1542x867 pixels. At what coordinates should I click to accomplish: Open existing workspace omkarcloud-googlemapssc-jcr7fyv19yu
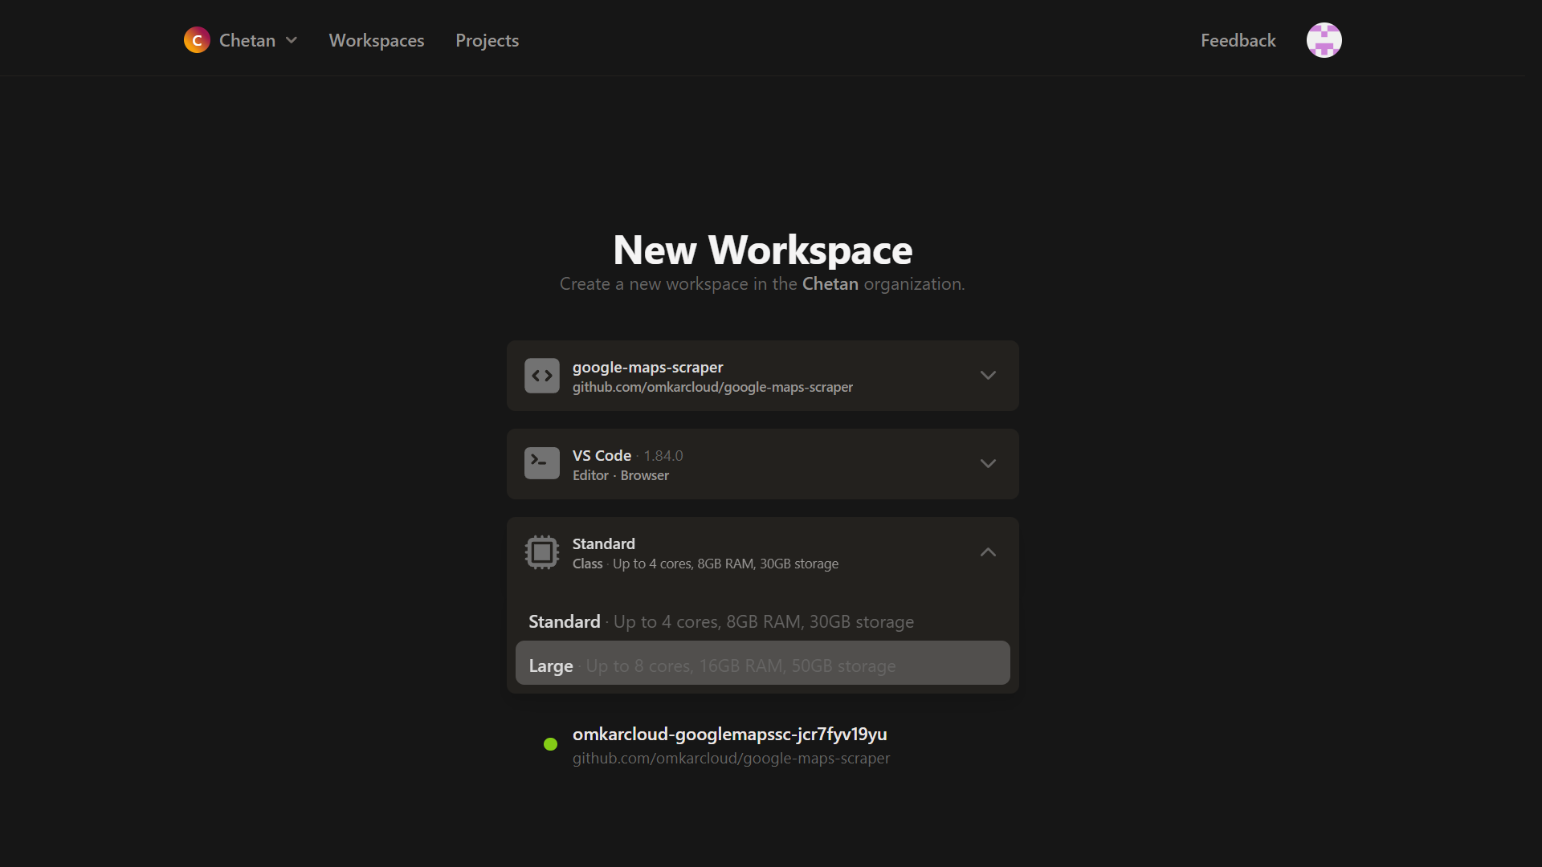729,735
